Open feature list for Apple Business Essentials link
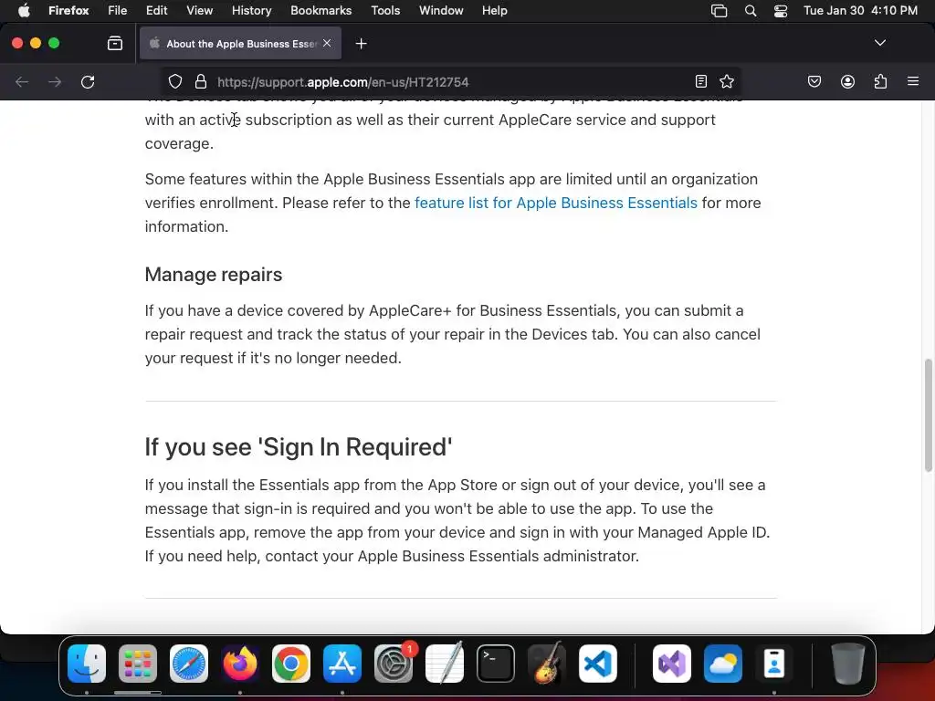Screen dimensions: 935x701 coord(556,203)
